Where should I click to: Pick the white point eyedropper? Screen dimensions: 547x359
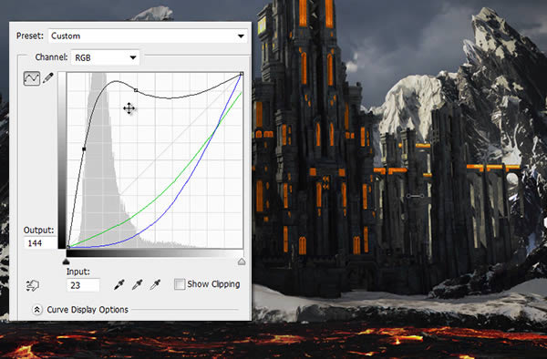155,284
